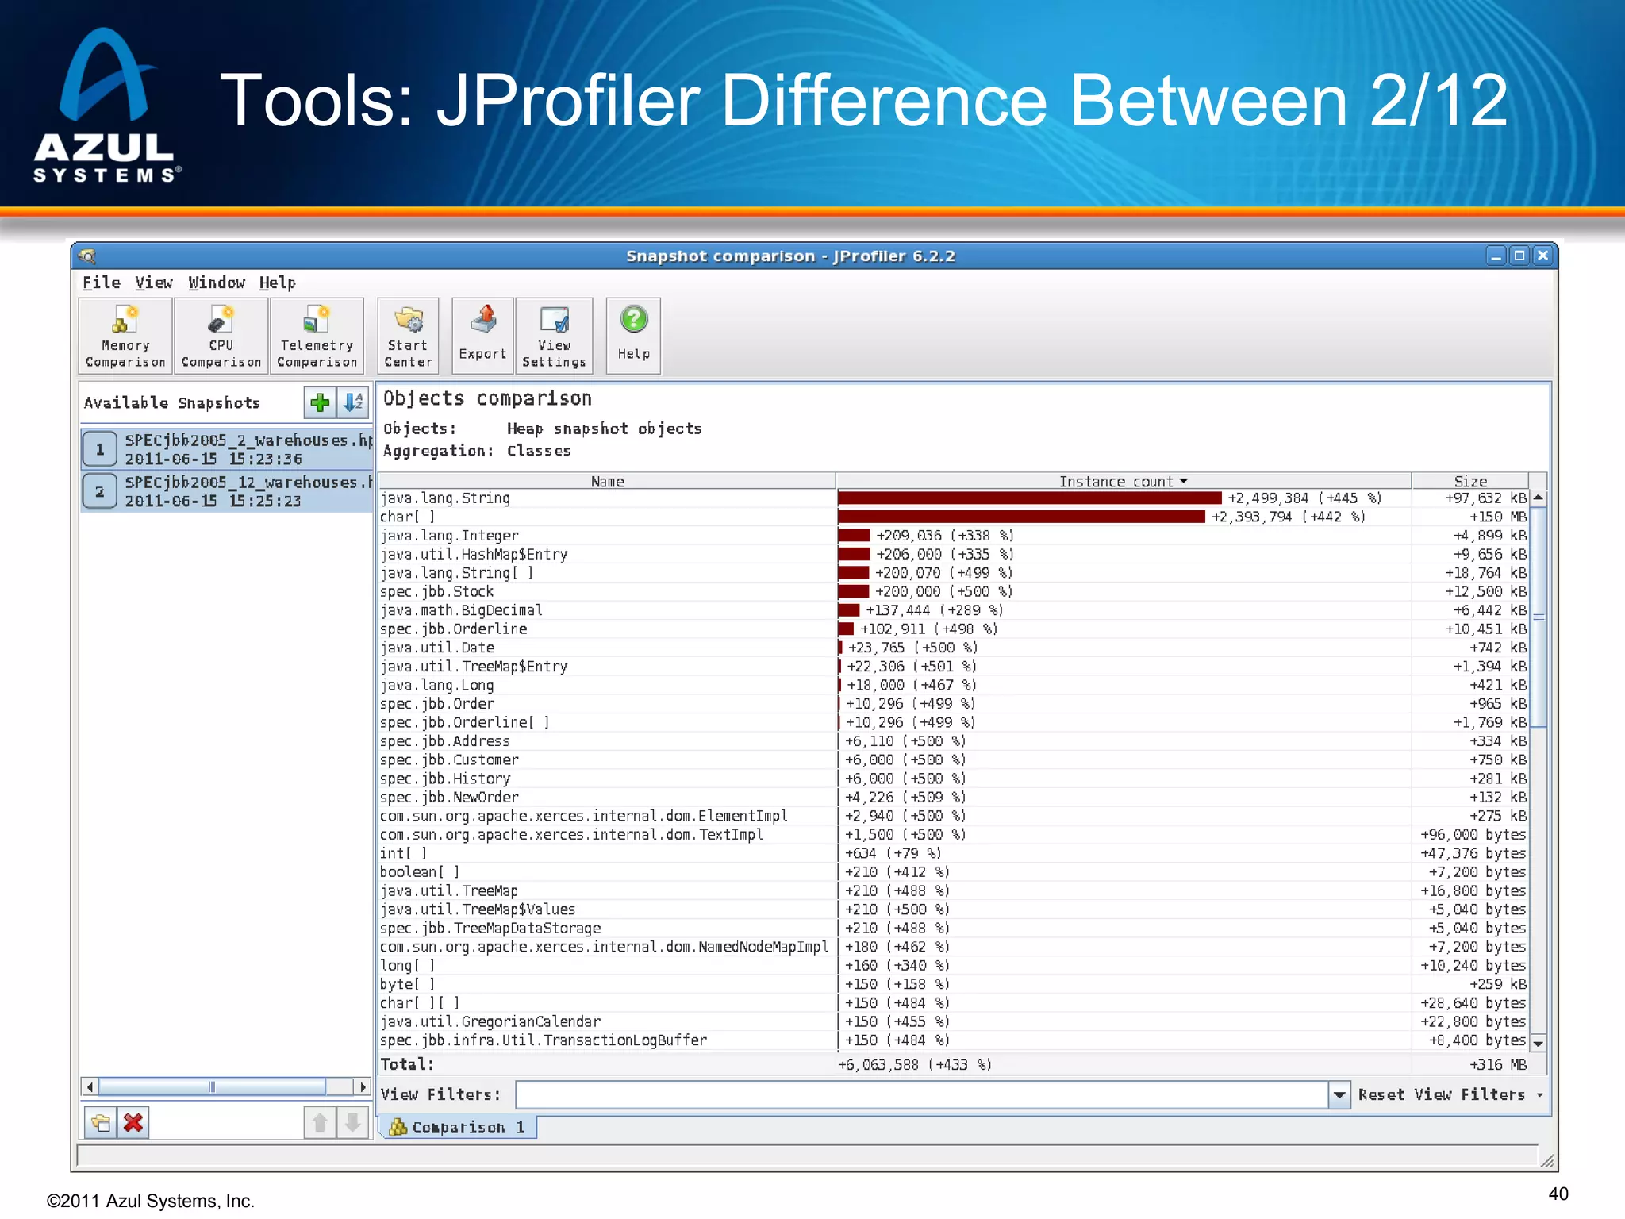Select the java.lang.Integer row
Viewport: 1625px width, 1219px height.
pos(953,536)
